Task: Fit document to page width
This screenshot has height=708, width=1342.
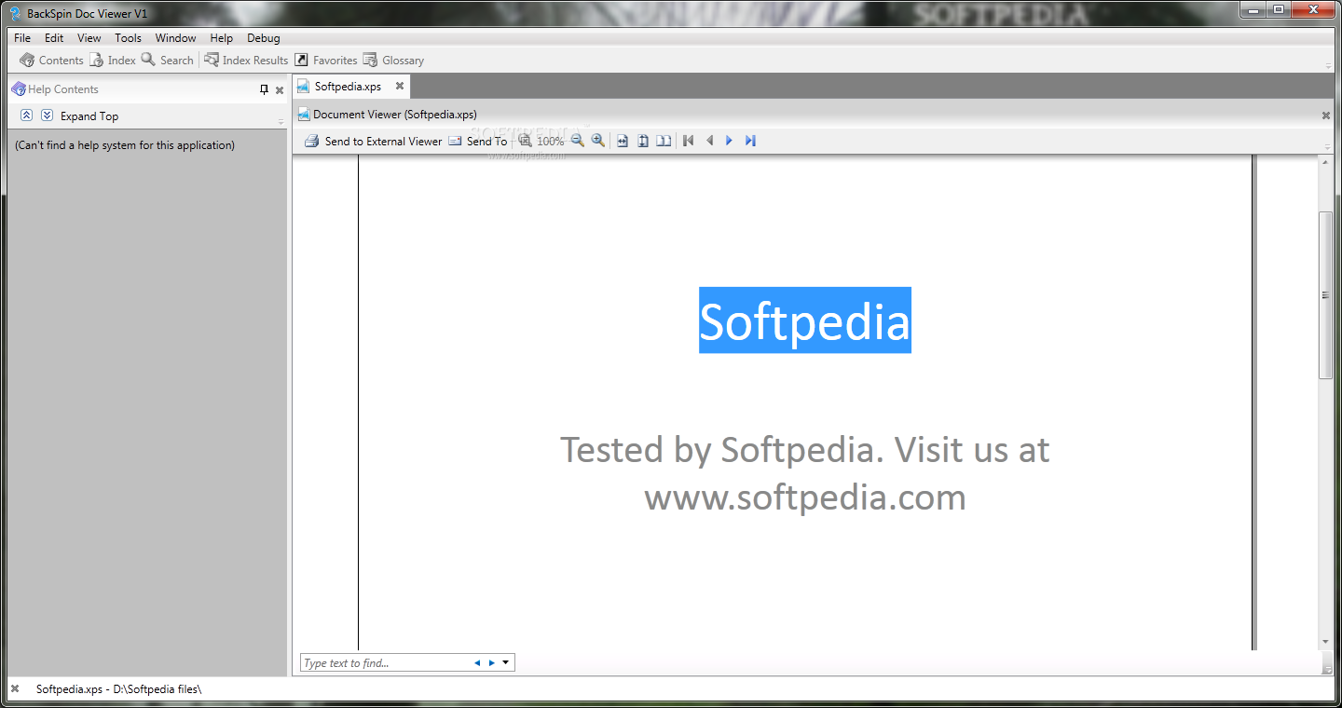Action: [623, 141]
